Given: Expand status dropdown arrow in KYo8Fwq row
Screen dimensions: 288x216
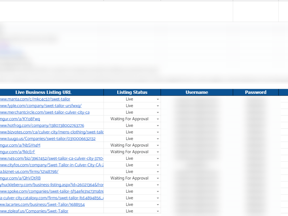Looking at the screenshot, I should tap(158, 119).
